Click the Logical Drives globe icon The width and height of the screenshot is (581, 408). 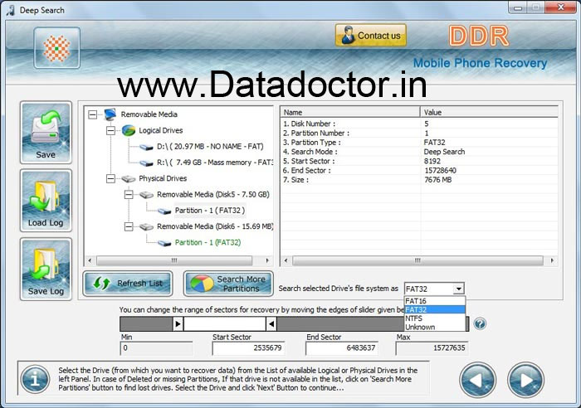(129, 131)
